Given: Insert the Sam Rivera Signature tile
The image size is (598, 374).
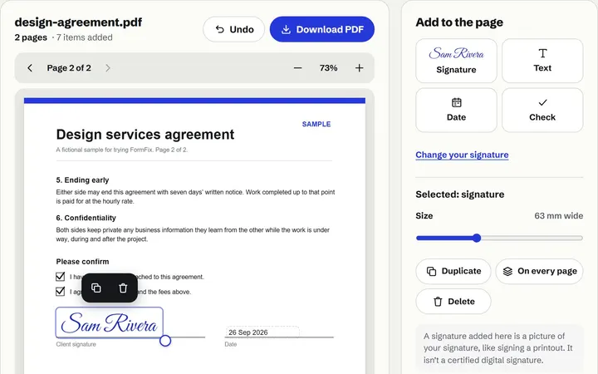Looking at the screenshot, I should 456,61.
